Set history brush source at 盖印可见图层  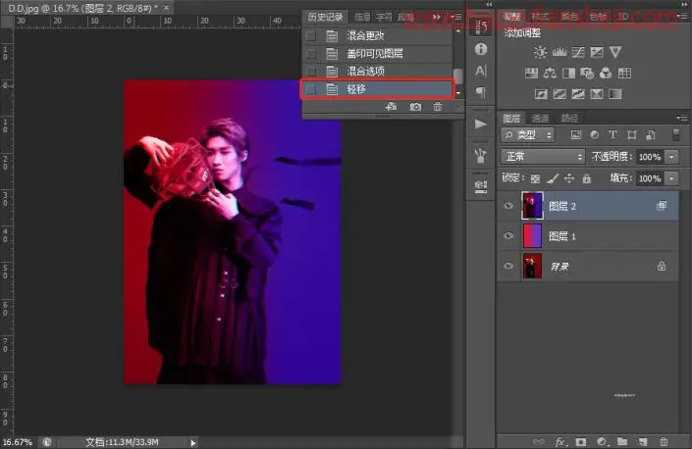[311, 54]
